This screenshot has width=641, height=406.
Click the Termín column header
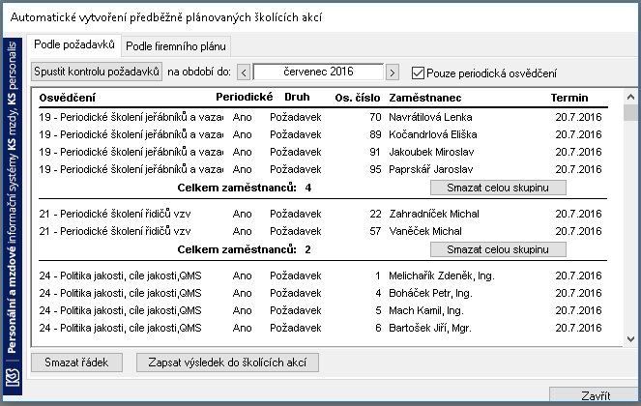[x=569, y=98]
